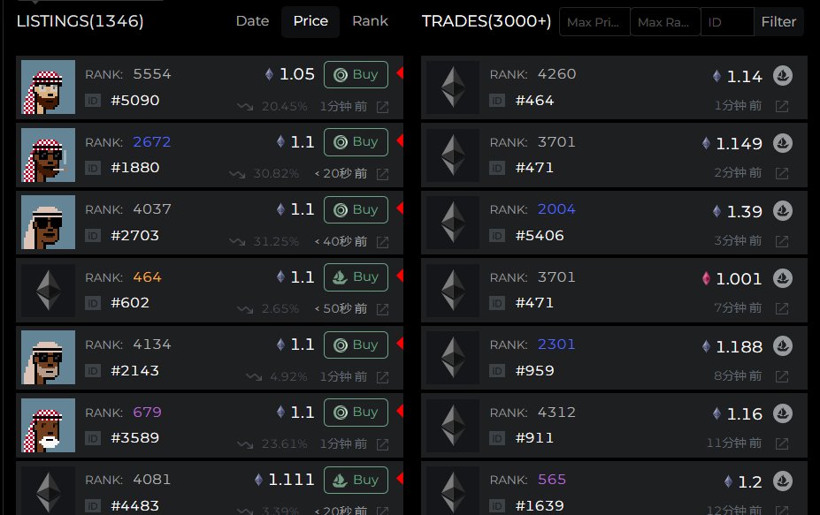The image size is (820, 515).
Task: Select ID text #602
Action: coord(130,303)
